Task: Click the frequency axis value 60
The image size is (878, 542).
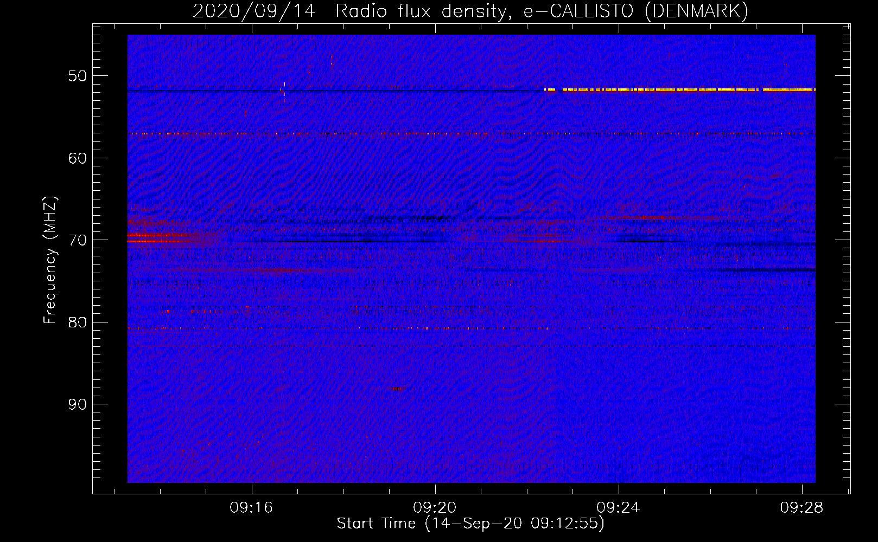Action: pyautogui.click(x=77, y=158)
